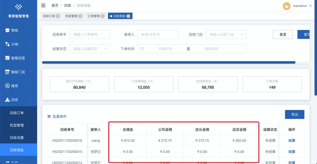Viewport: 317px width, 164px height.
Task: Click the 智能门店 store icon in the sidebar
Action: [7, 72]
